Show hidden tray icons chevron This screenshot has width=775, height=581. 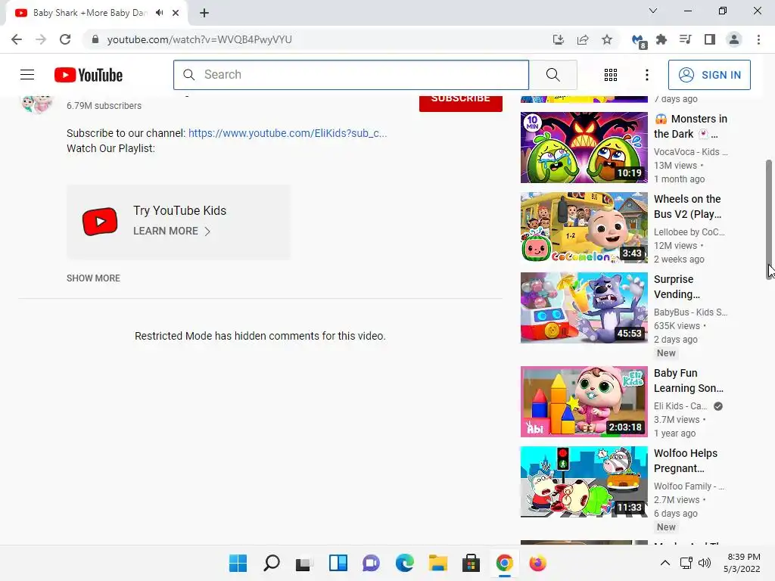pyautogui.click(x=665, y=563)
